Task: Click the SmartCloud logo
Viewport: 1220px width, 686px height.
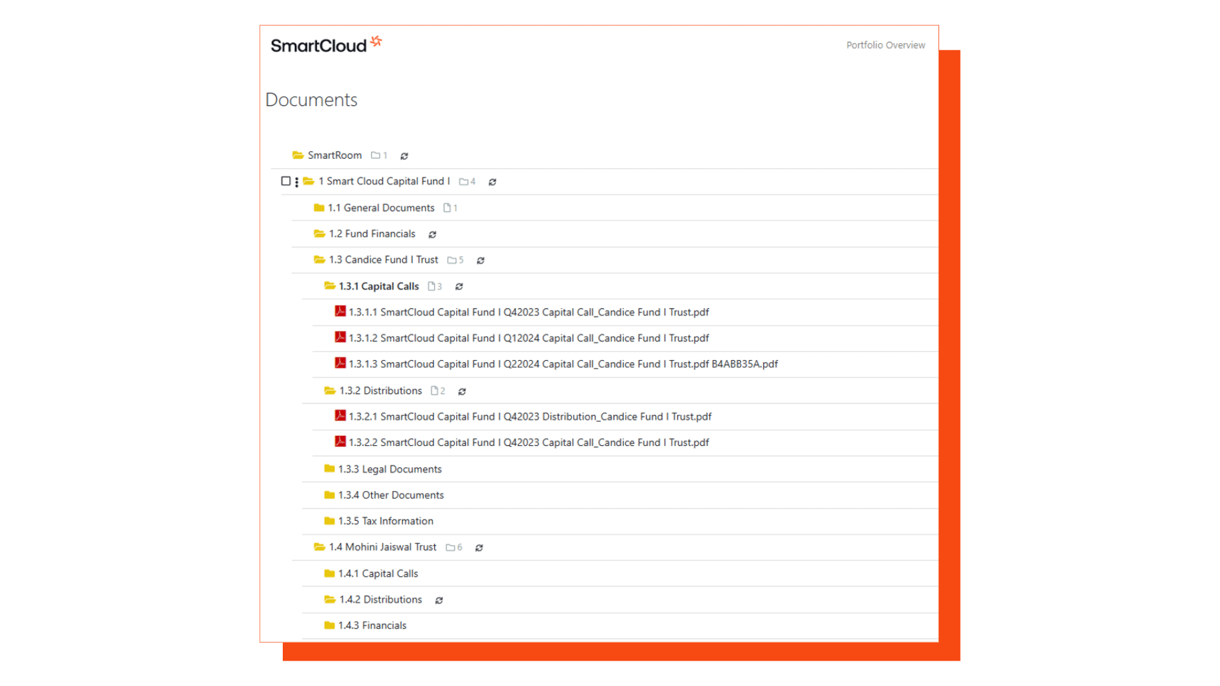Action: coord(325,45)
